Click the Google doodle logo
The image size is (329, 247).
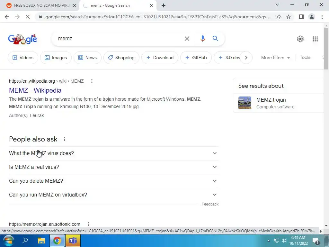tap(23, 39)
